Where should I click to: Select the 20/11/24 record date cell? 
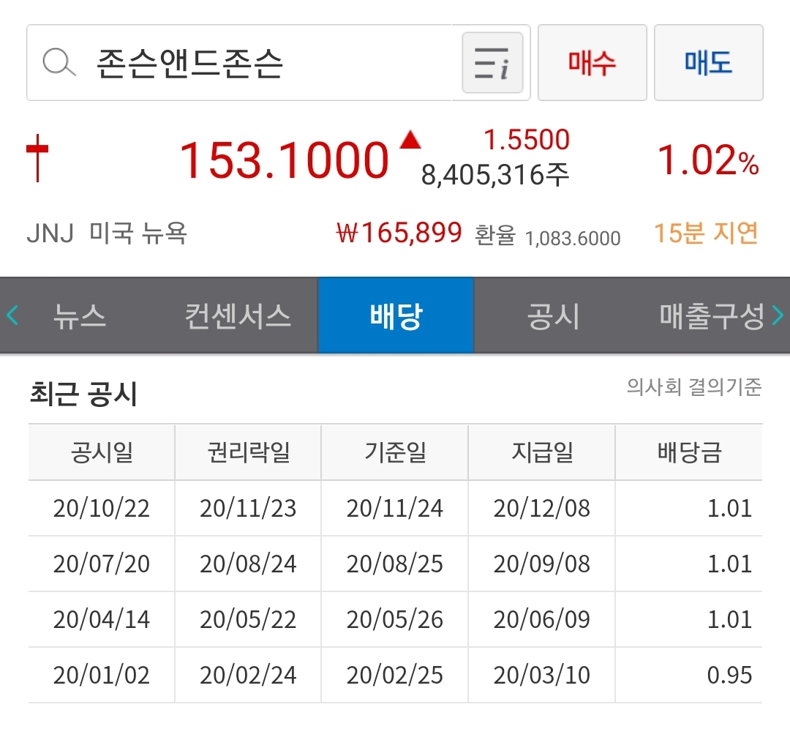click(395, 508)
